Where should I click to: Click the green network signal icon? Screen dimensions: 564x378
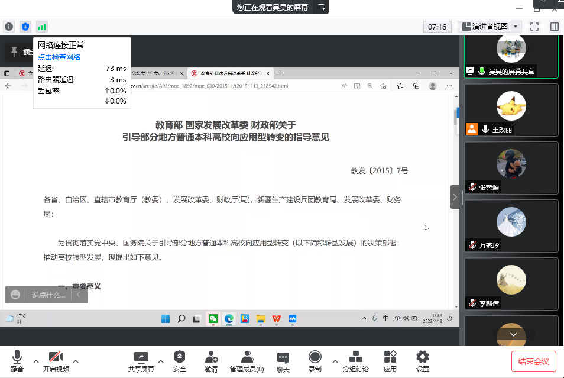point(41,27)
